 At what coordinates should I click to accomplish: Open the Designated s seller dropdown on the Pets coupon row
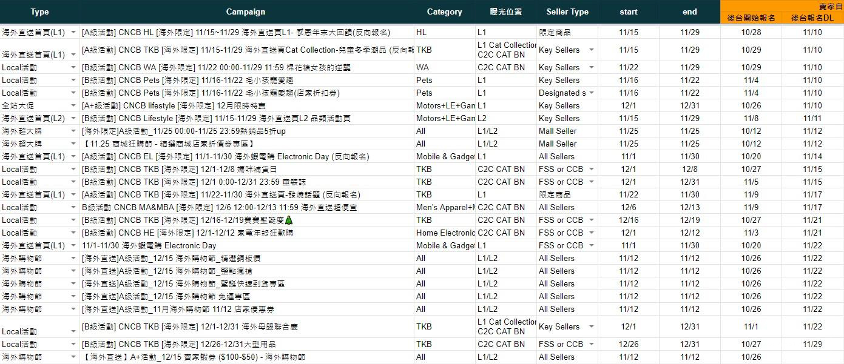(x=592, y=93)
